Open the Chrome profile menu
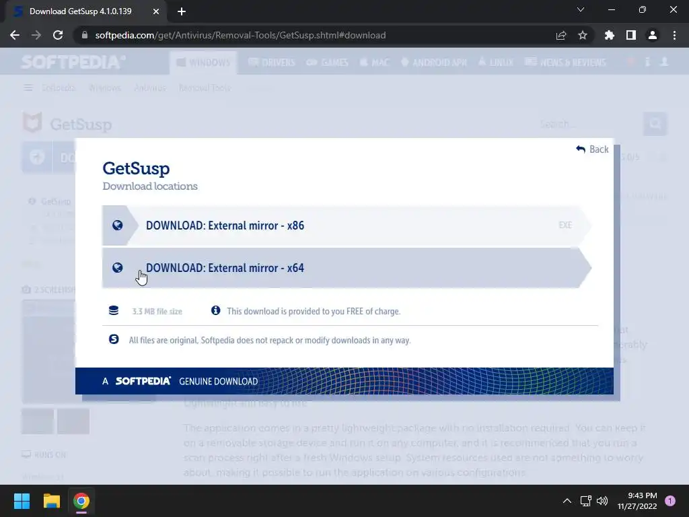689x517 pixels. (653, 35)
